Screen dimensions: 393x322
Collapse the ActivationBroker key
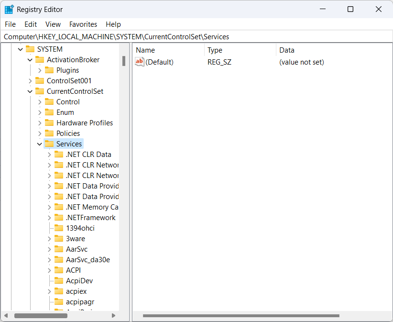point(30,60)
